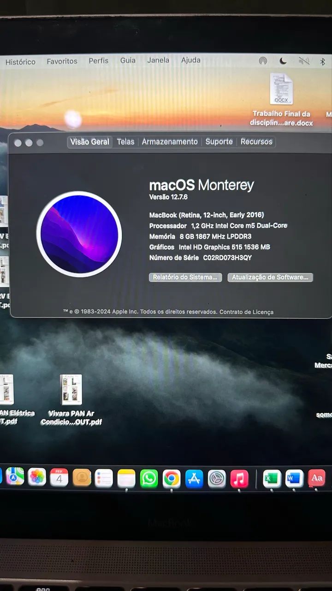332x591 pixels.
Task: Open Contacts from the Dock
Action: click(x=82, y=478)
